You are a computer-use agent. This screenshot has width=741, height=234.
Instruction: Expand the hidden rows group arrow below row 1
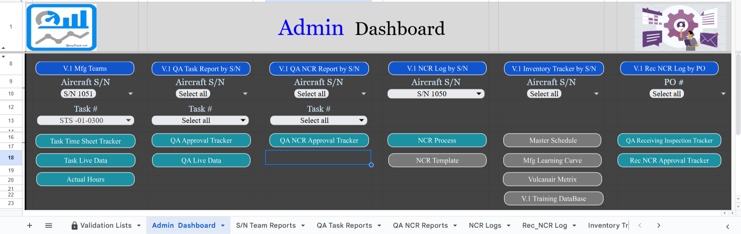(x=3, y=57)
